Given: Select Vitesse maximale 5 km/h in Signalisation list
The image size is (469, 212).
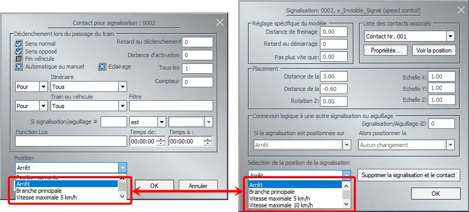Looking at the screenshot, I should [295, 198].
